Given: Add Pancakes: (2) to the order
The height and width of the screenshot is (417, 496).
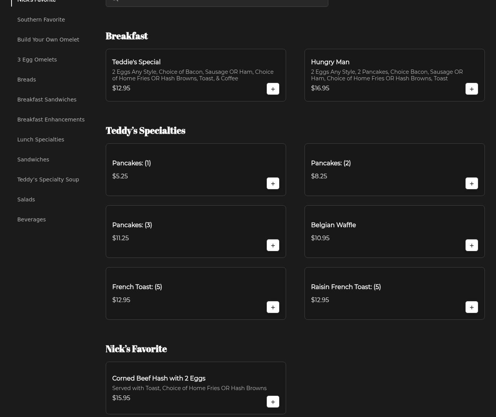Looking at the screenshot, I should point(472,183).
